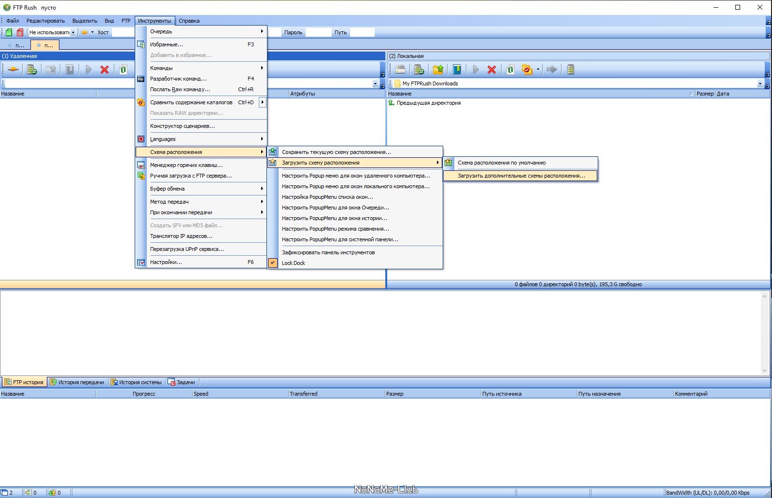This screenshot has width=772, height=498.
Task: Expand the folder compare dropdown arrow in local toolbar
Action: point(538,69)
